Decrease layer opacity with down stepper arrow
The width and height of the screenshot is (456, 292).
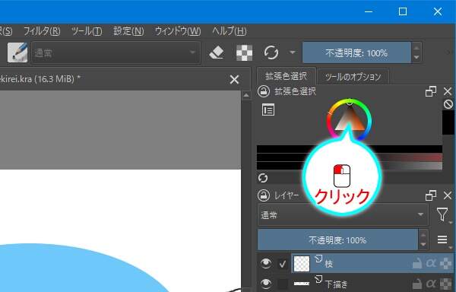point(423,245)
